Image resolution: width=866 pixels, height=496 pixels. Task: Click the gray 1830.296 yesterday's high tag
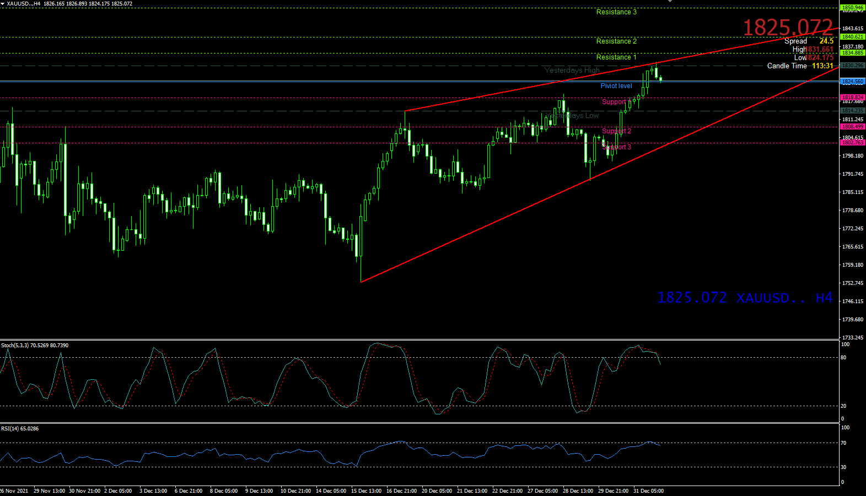[852, 66]
